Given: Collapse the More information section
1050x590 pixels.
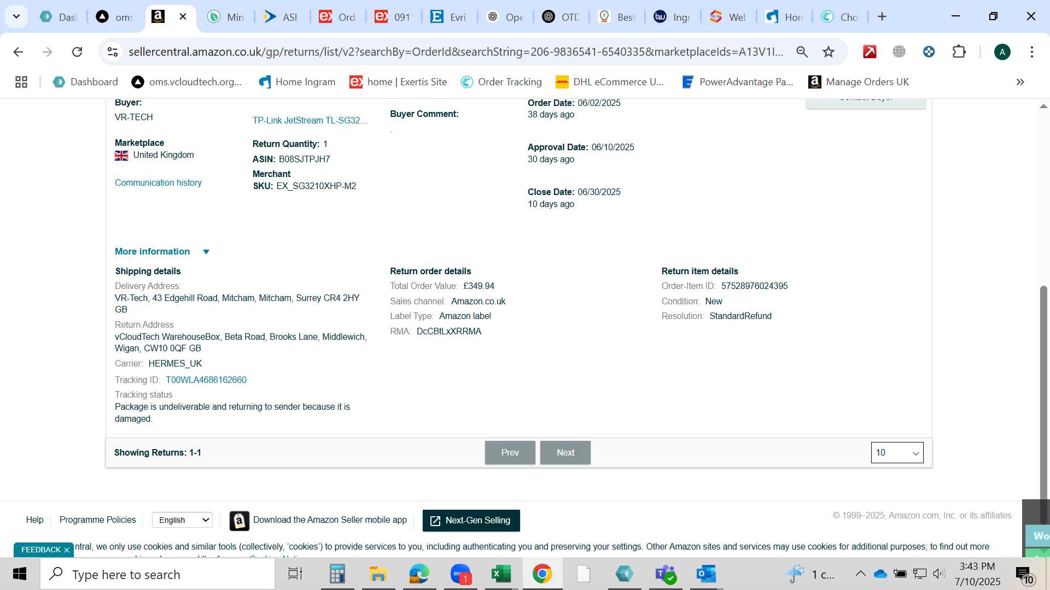Looking at the screenshot, I should click(162, 252).
